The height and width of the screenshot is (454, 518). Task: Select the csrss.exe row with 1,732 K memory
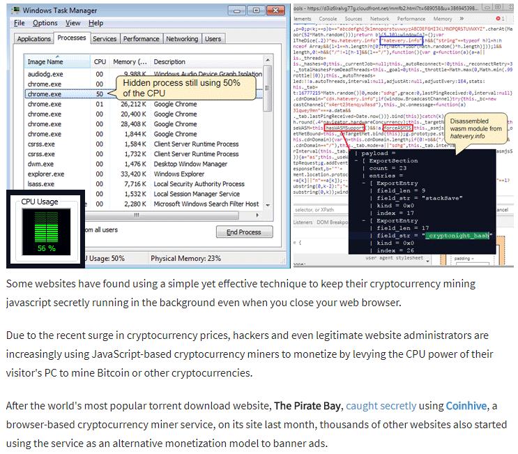click(x=144, y=154)
